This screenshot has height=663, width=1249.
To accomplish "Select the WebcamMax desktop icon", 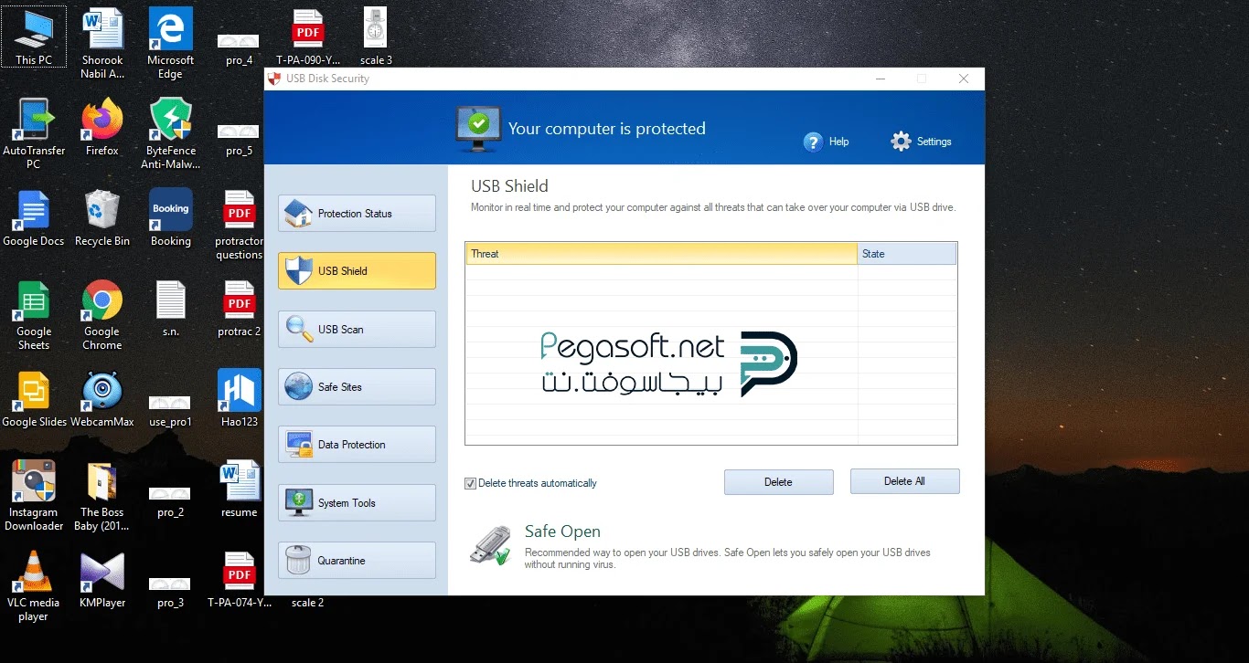I will [102, 399].
